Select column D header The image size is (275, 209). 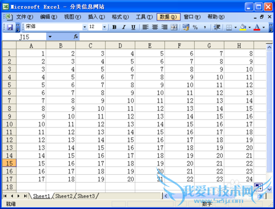(x=120, y=46)
